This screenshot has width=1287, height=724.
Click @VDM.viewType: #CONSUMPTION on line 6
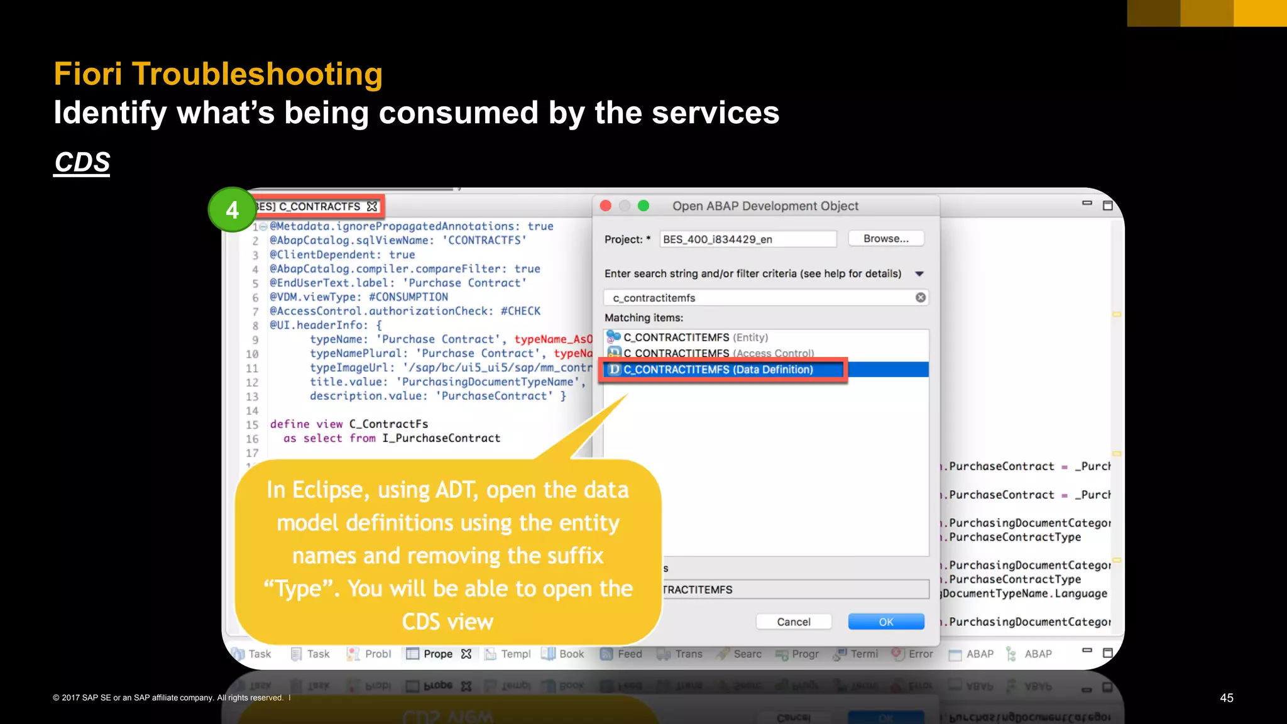(x=359, y=297)
